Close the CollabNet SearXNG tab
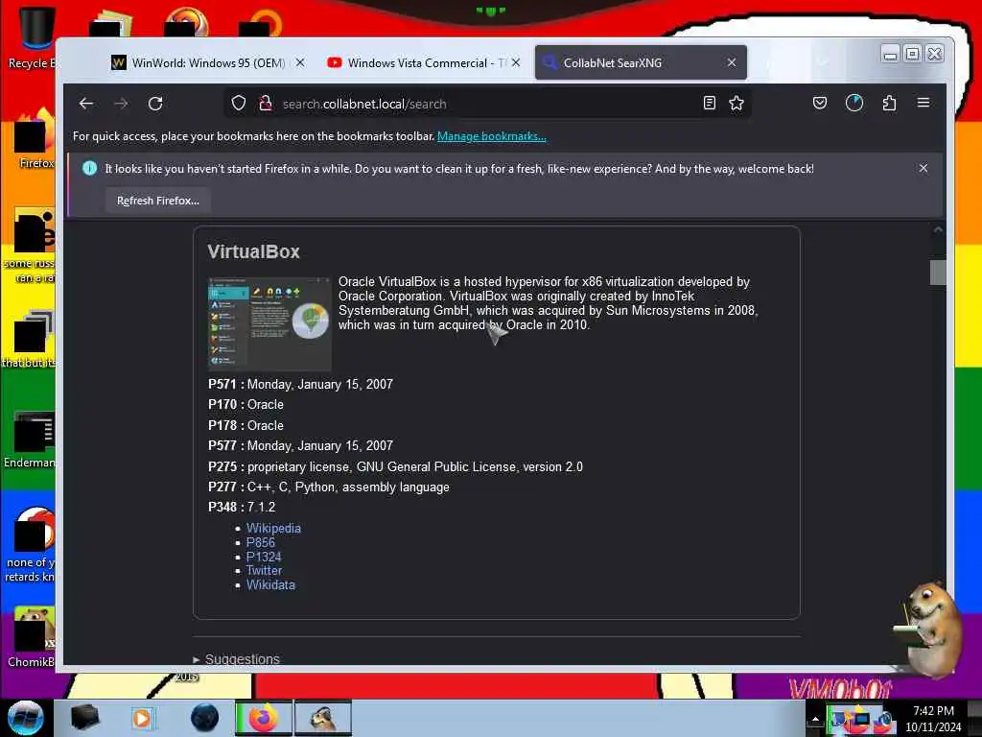982x737 pixels. tap(732, 62)
